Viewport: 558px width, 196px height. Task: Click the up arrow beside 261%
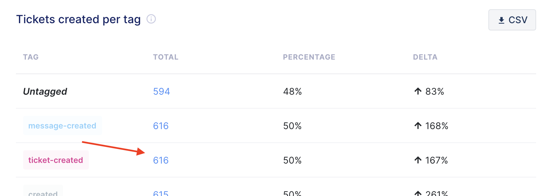(418, 193)
